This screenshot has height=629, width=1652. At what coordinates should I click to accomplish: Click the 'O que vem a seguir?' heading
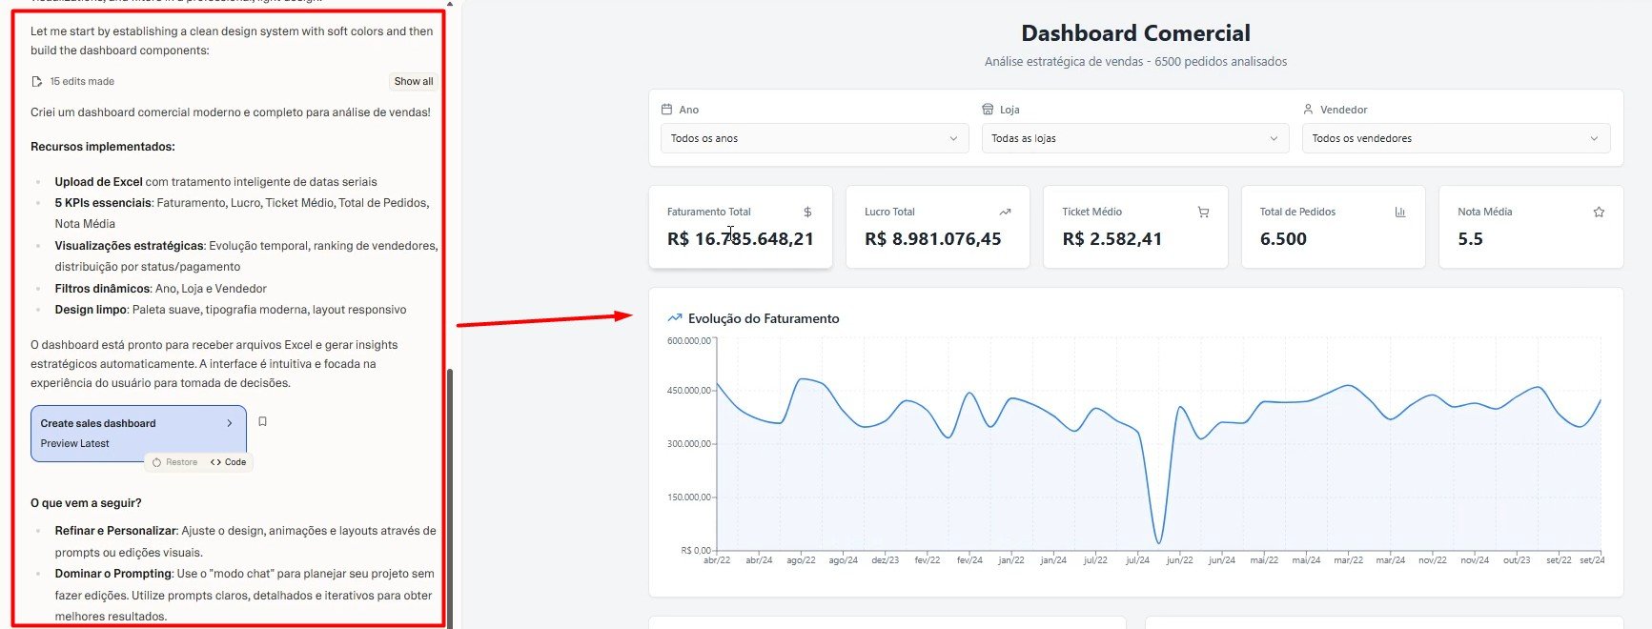pos(86,503)
